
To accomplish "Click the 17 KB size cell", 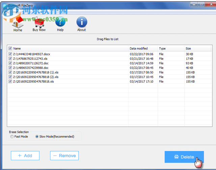I will (x=189, y=59).
